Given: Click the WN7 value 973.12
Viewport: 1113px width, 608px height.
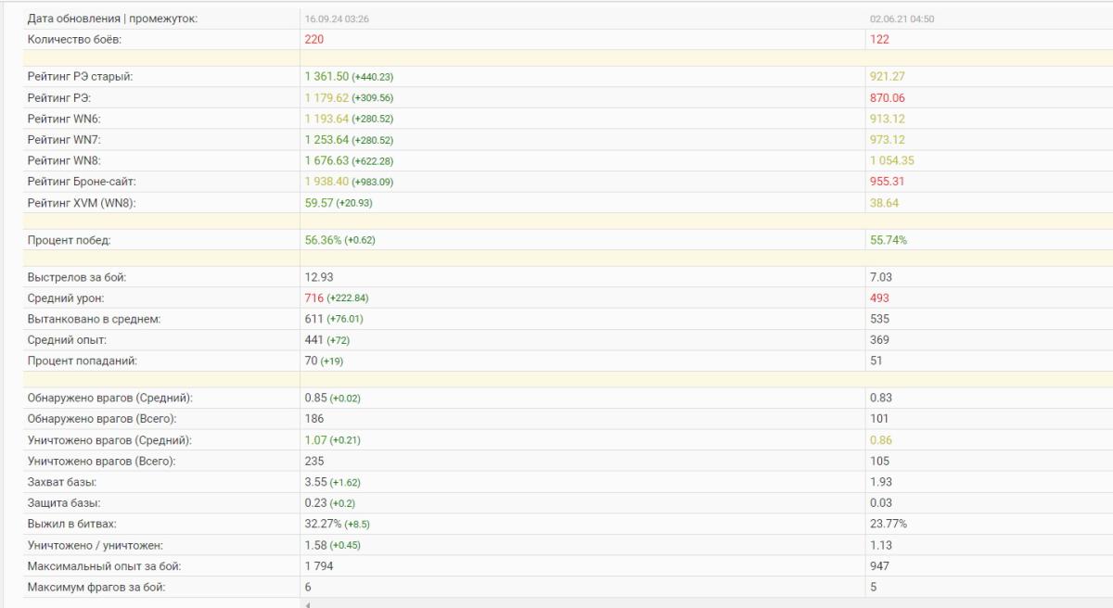Looking at the screenshot, I should [x=888, y=140].
